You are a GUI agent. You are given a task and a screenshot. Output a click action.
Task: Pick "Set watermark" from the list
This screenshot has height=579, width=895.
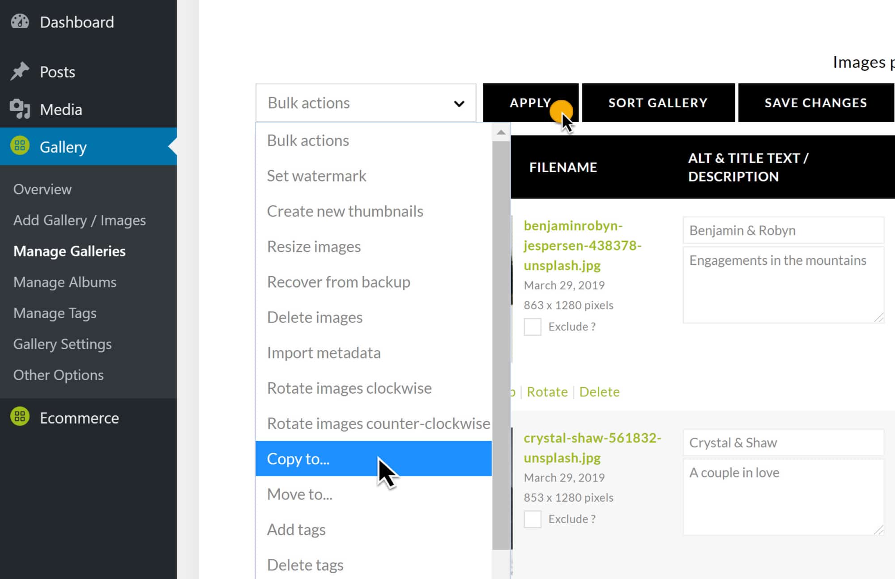[316, 176]
